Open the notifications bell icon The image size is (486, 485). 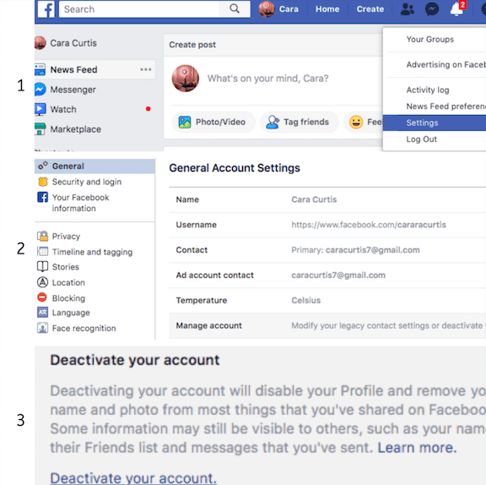pyautogui.click(x=457, y=9)
